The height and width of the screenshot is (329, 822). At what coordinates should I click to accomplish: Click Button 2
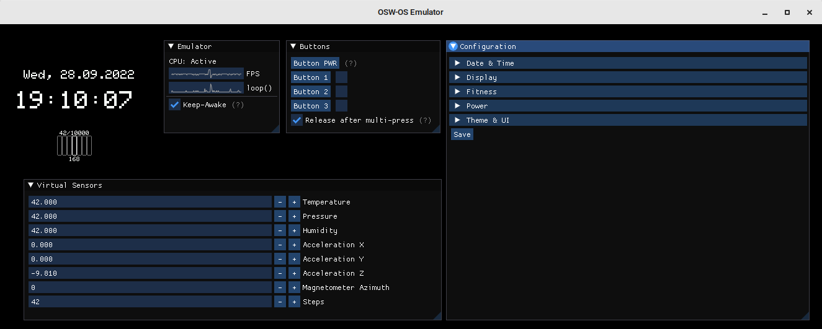click(x=311, y=92)
